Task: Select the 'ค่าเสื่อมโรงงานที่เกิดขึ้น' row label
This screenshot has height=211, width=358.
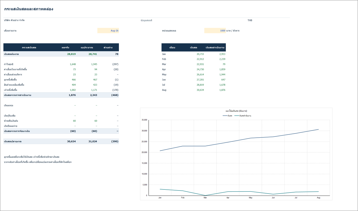Action: tap(16, 69)
